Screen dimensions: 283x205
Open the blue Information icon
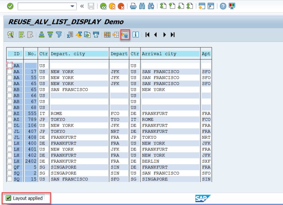tap(135, 35)
